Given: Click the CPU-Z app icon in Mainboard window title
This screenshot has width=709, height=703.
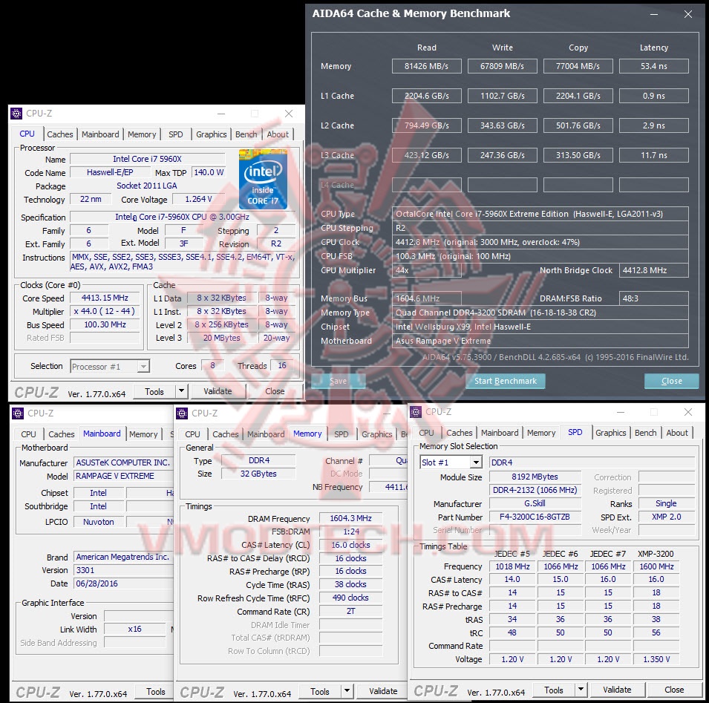Looking at the screenshot, I should point(18,413).
